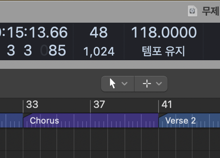
Task: Click the time display ending 15:13.66
Action: [34, 32]
